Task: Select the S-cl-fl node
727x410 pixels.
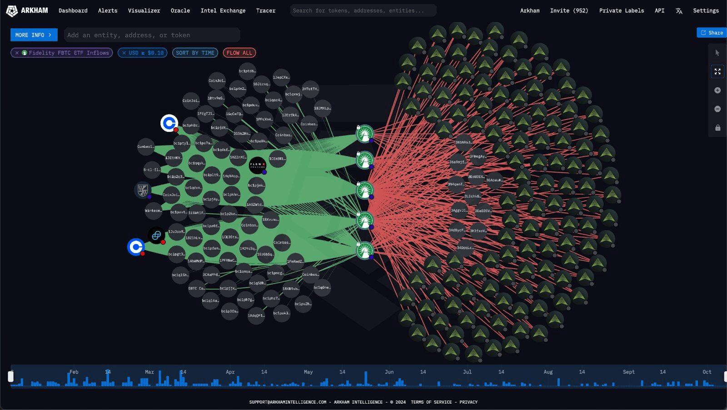Action: pos(152,170)
